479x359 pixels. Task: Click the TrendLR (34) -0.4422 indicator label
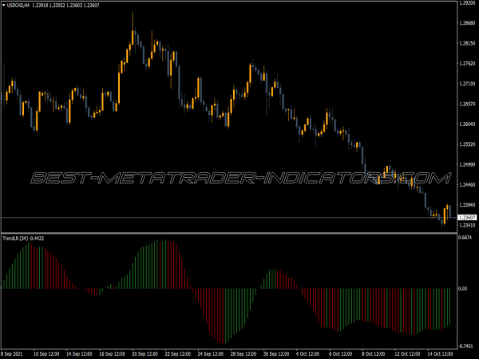tap(23, 238)
